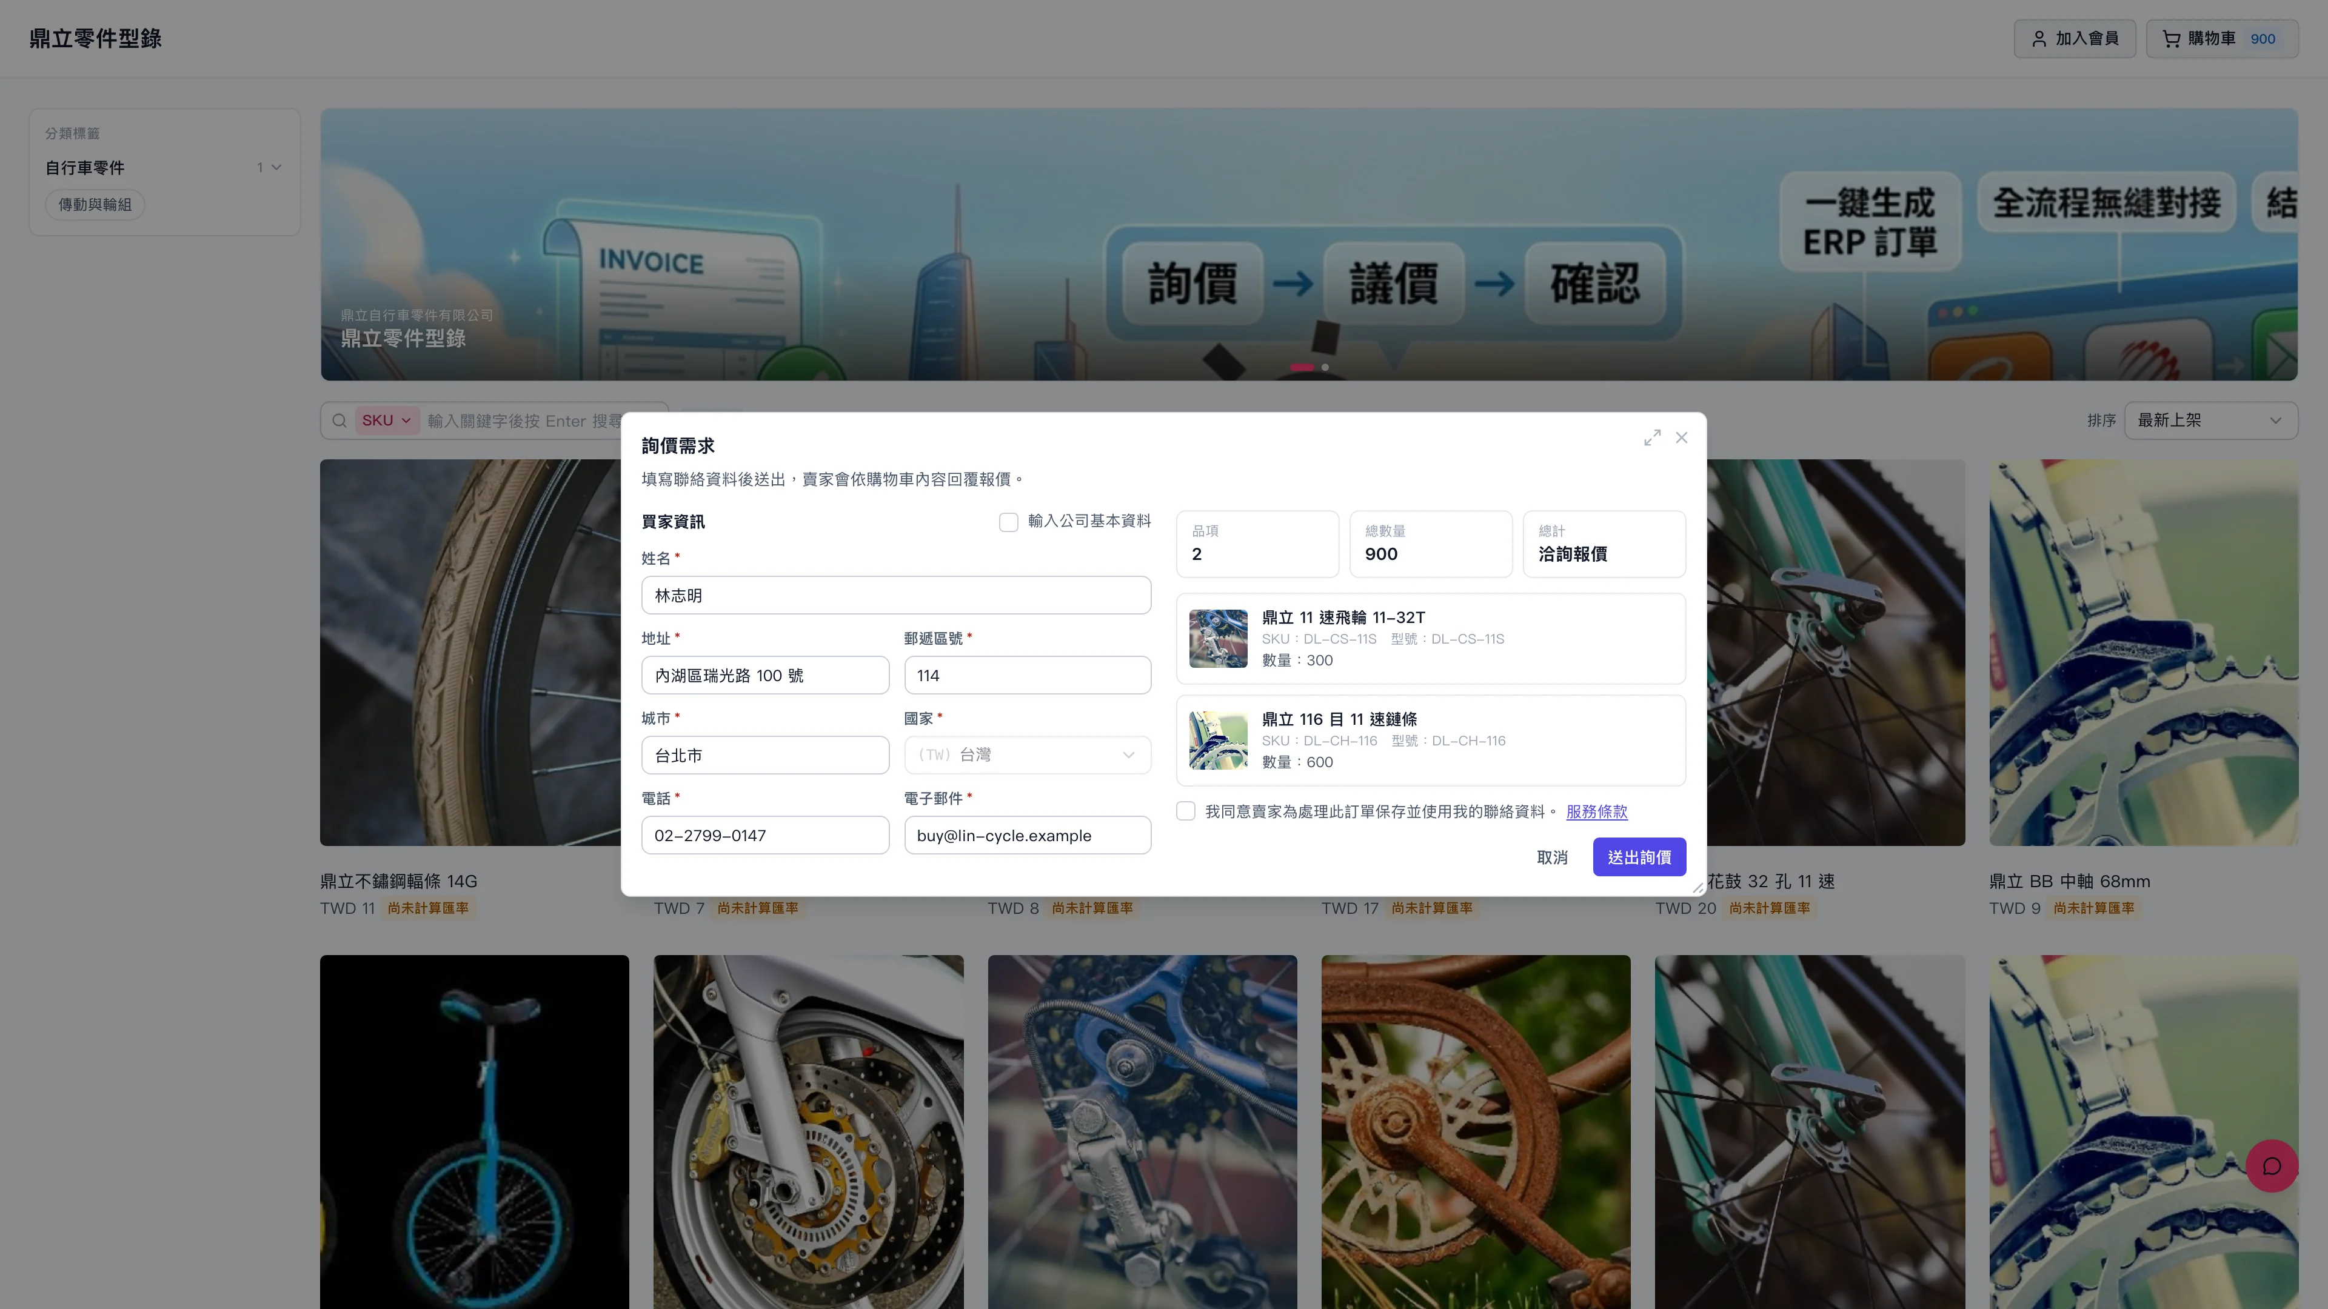The width and height of the screenshot is (2328, 1309).
Task: Open the rusty chainring product image
Action: coord(1476,1132)
